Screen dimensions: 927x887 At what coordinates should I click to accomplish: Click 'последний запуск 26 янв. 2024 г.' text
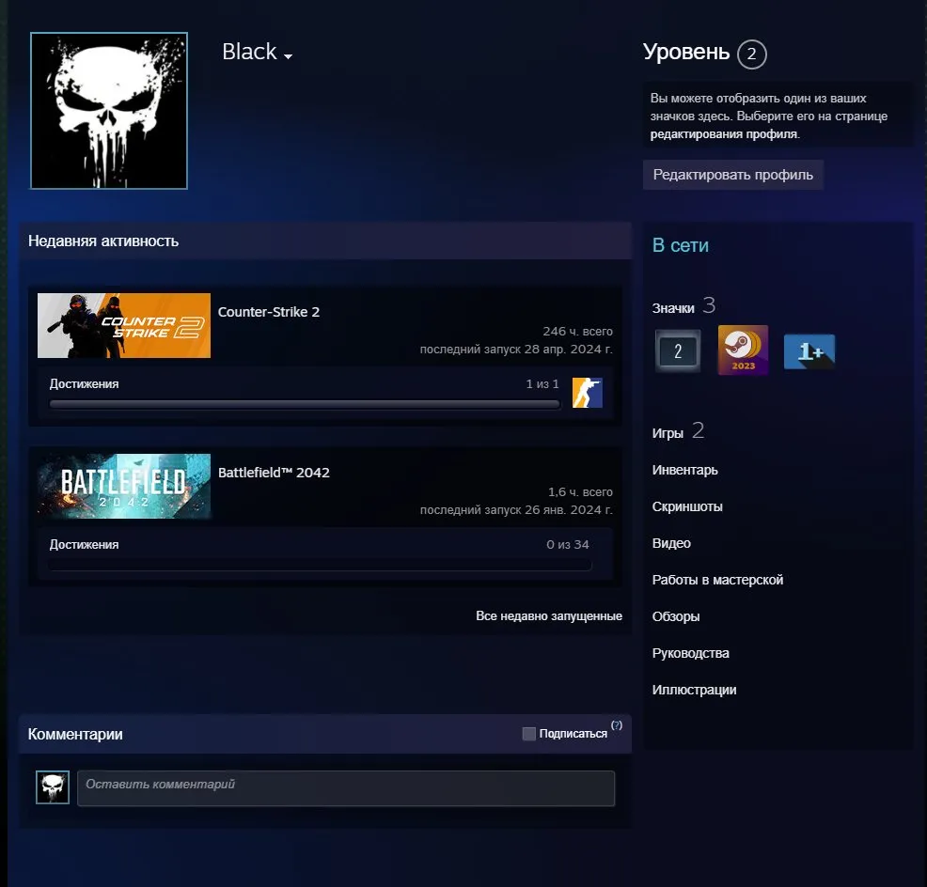click(x=516, y=510)
